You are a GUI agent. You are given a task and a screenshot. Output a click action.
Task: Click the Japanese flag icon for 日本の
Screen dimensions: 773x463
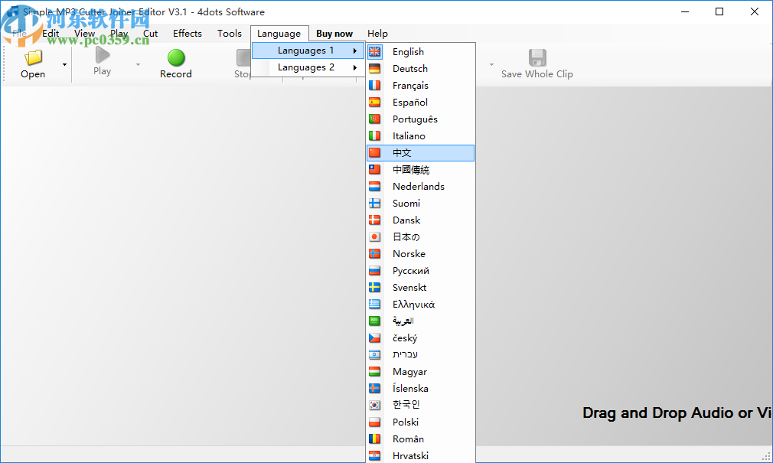(x=375, y=236)
